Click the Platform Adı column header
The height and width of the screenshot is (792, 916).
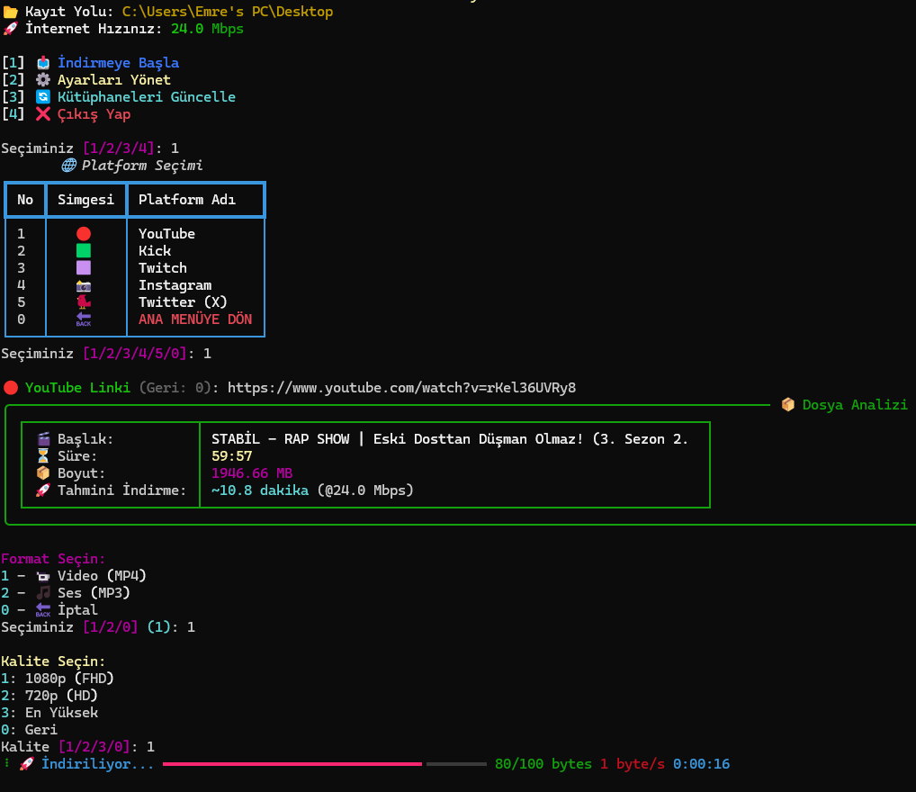187,200
